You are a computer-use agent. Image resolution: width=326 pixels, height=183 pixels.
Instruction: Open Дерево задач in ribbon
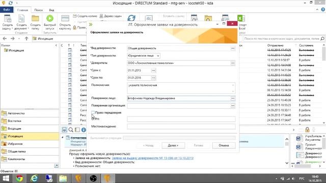(111, 16)
